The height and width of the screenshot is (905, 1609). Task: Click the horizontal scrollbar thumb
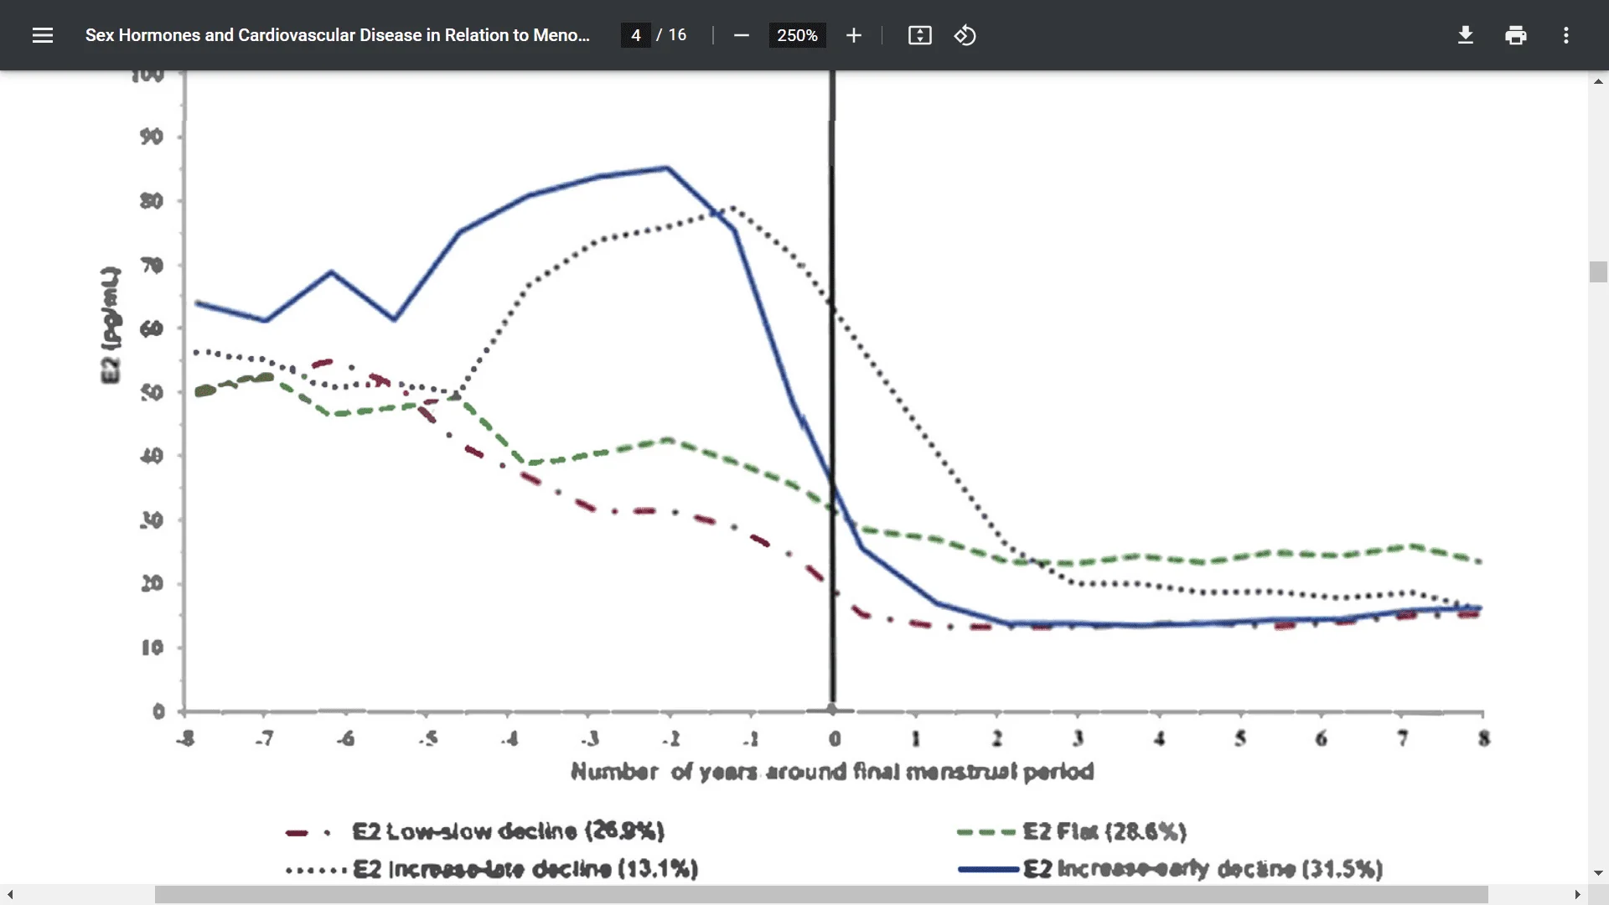click(821, 895)
